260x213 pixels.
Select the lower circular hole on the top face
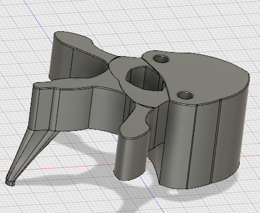click(185, 96)
